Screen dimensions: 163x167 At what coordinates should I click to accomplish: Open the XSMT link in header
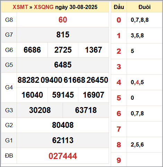pos(20,7)
